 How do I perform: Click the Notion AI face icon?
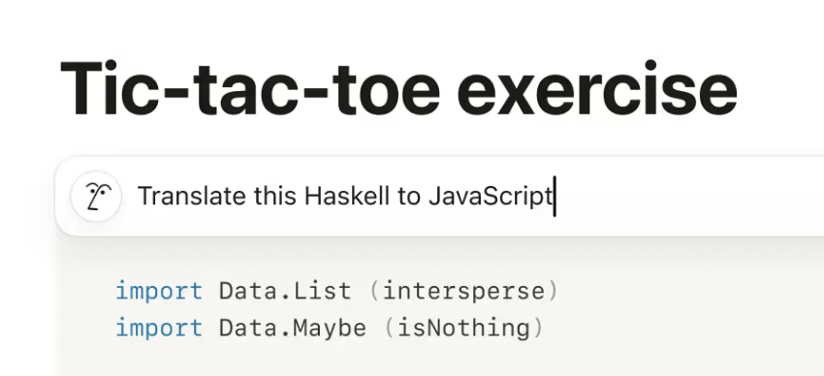pos(96,197)
